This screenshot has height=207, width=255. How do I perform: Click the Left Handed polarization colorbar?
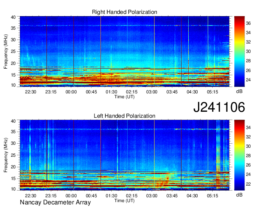239,155
